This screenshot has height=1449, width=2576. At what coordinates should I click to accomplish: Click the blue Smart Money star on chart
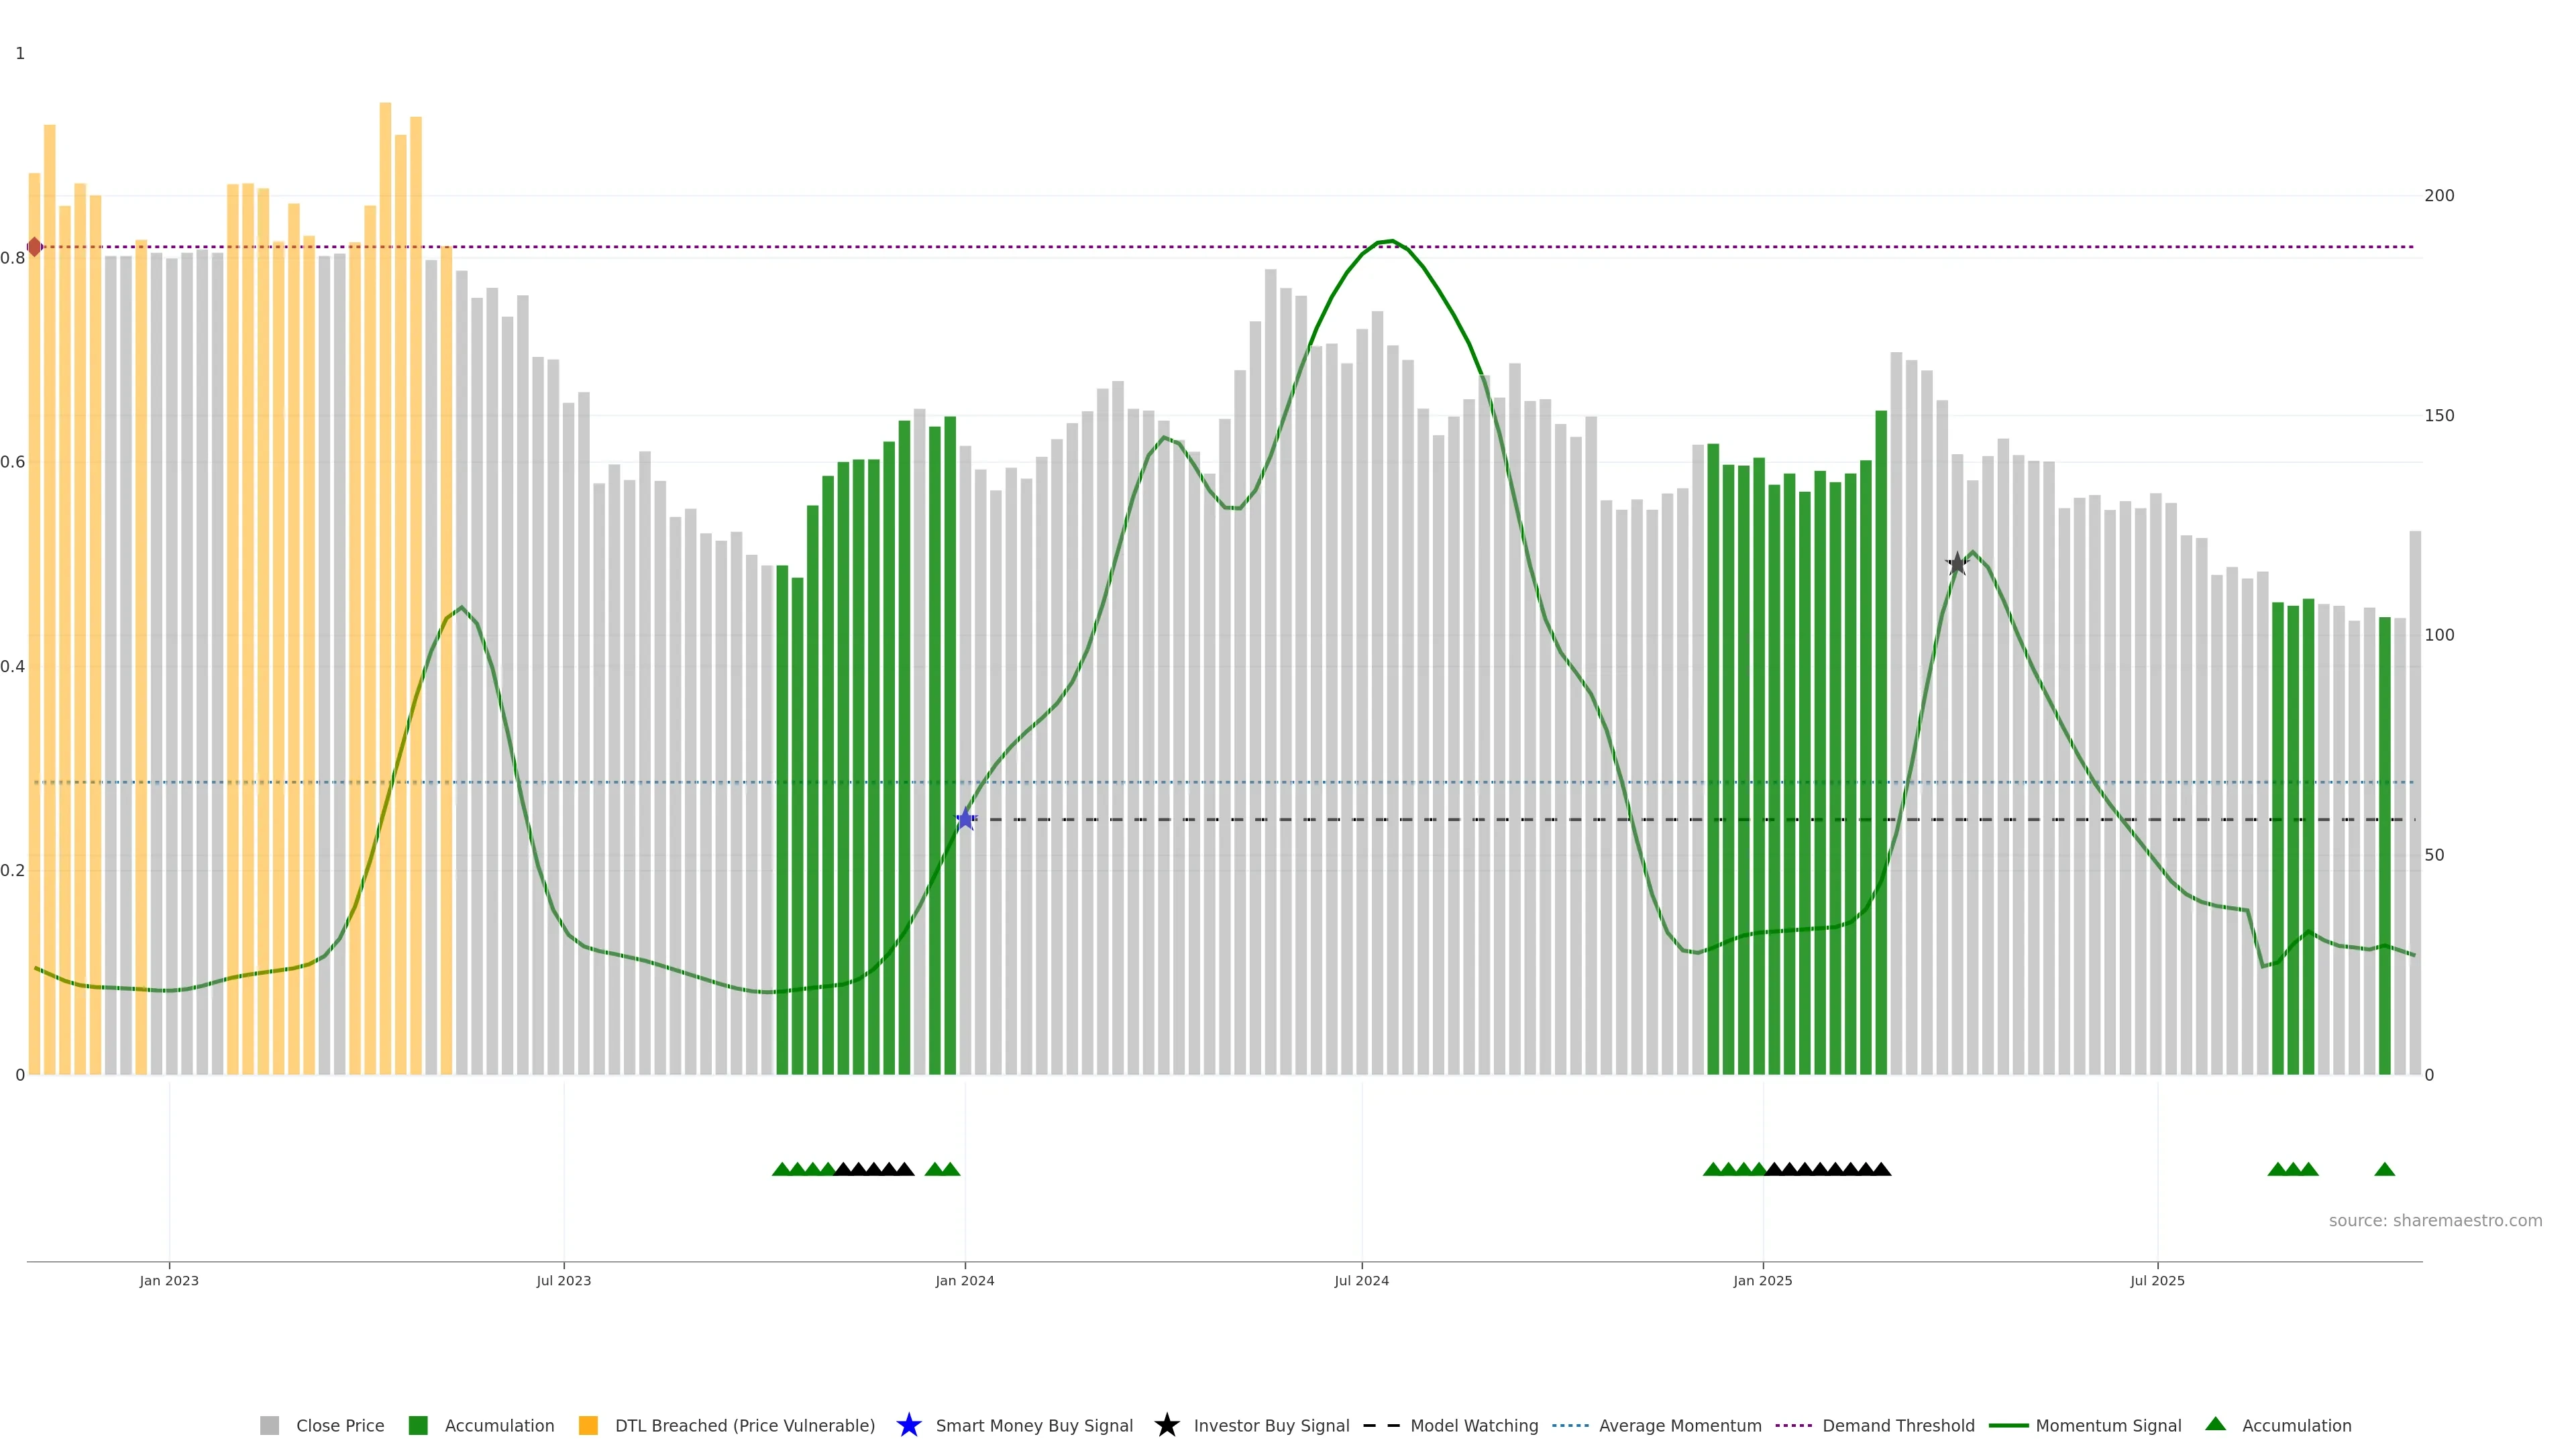click(965, 820)
